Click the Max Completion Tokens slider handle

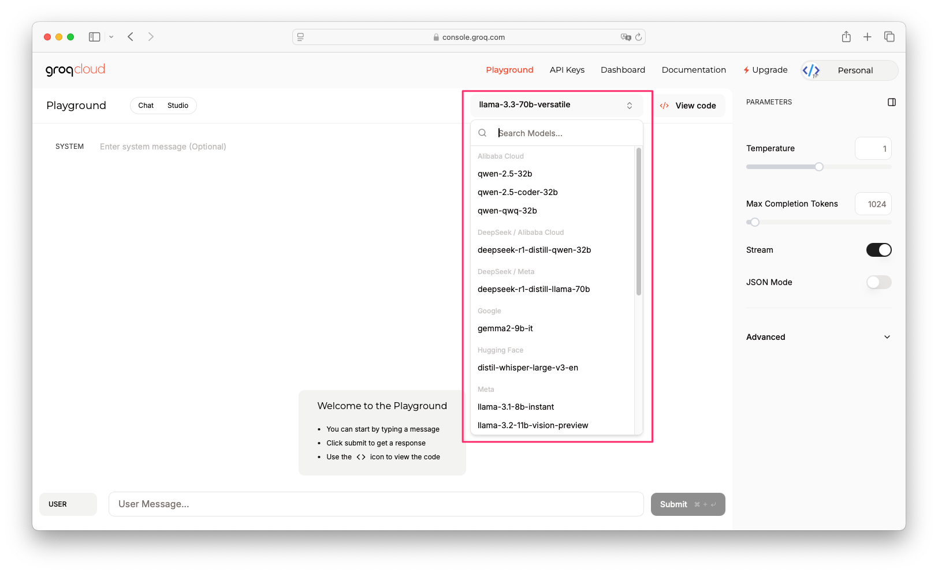coord(754,222)
